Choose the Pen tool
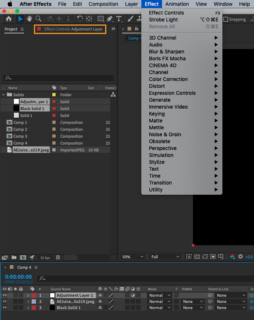 109,19
